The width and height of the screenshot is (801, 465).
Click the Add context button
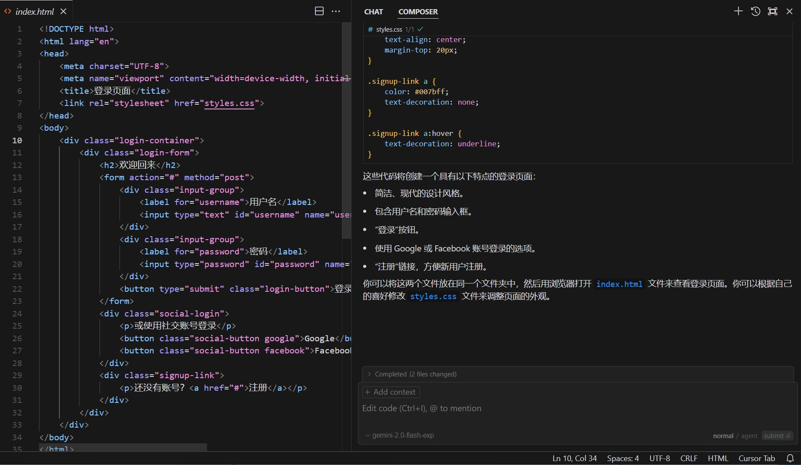click(x=391, y=392)
